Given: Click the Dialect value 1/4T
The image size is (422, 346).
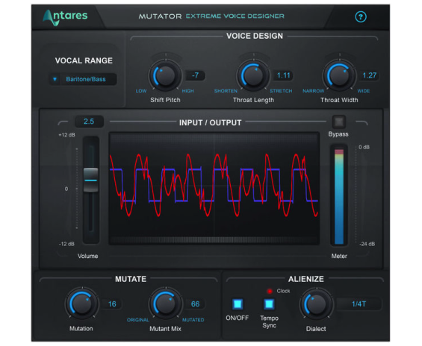Looking at the screenshot, I should pos(359,304).
